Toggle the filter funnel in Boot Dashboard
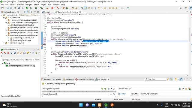 tap(33, 53)
